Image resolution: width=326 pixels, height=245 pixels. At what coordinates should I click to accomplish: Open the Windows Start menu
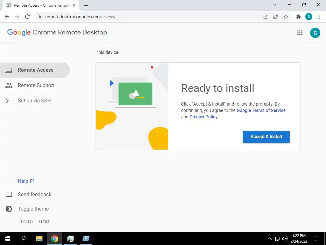(8, 239)
